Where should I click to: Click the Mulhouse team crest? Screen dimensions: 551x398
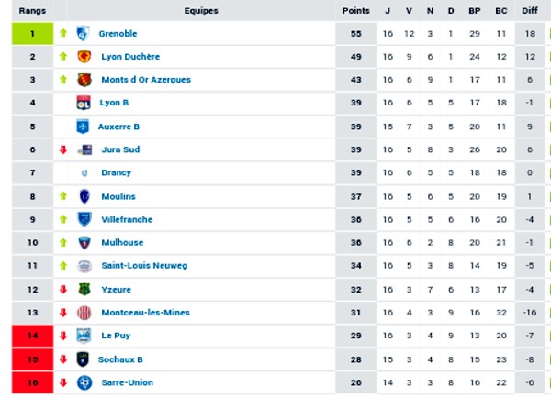tap(84, 243)
